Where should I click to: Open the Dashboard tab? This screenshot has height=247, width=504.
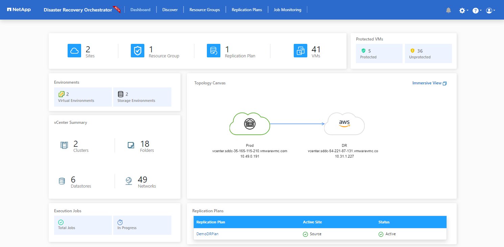click(x=140, y=10)
